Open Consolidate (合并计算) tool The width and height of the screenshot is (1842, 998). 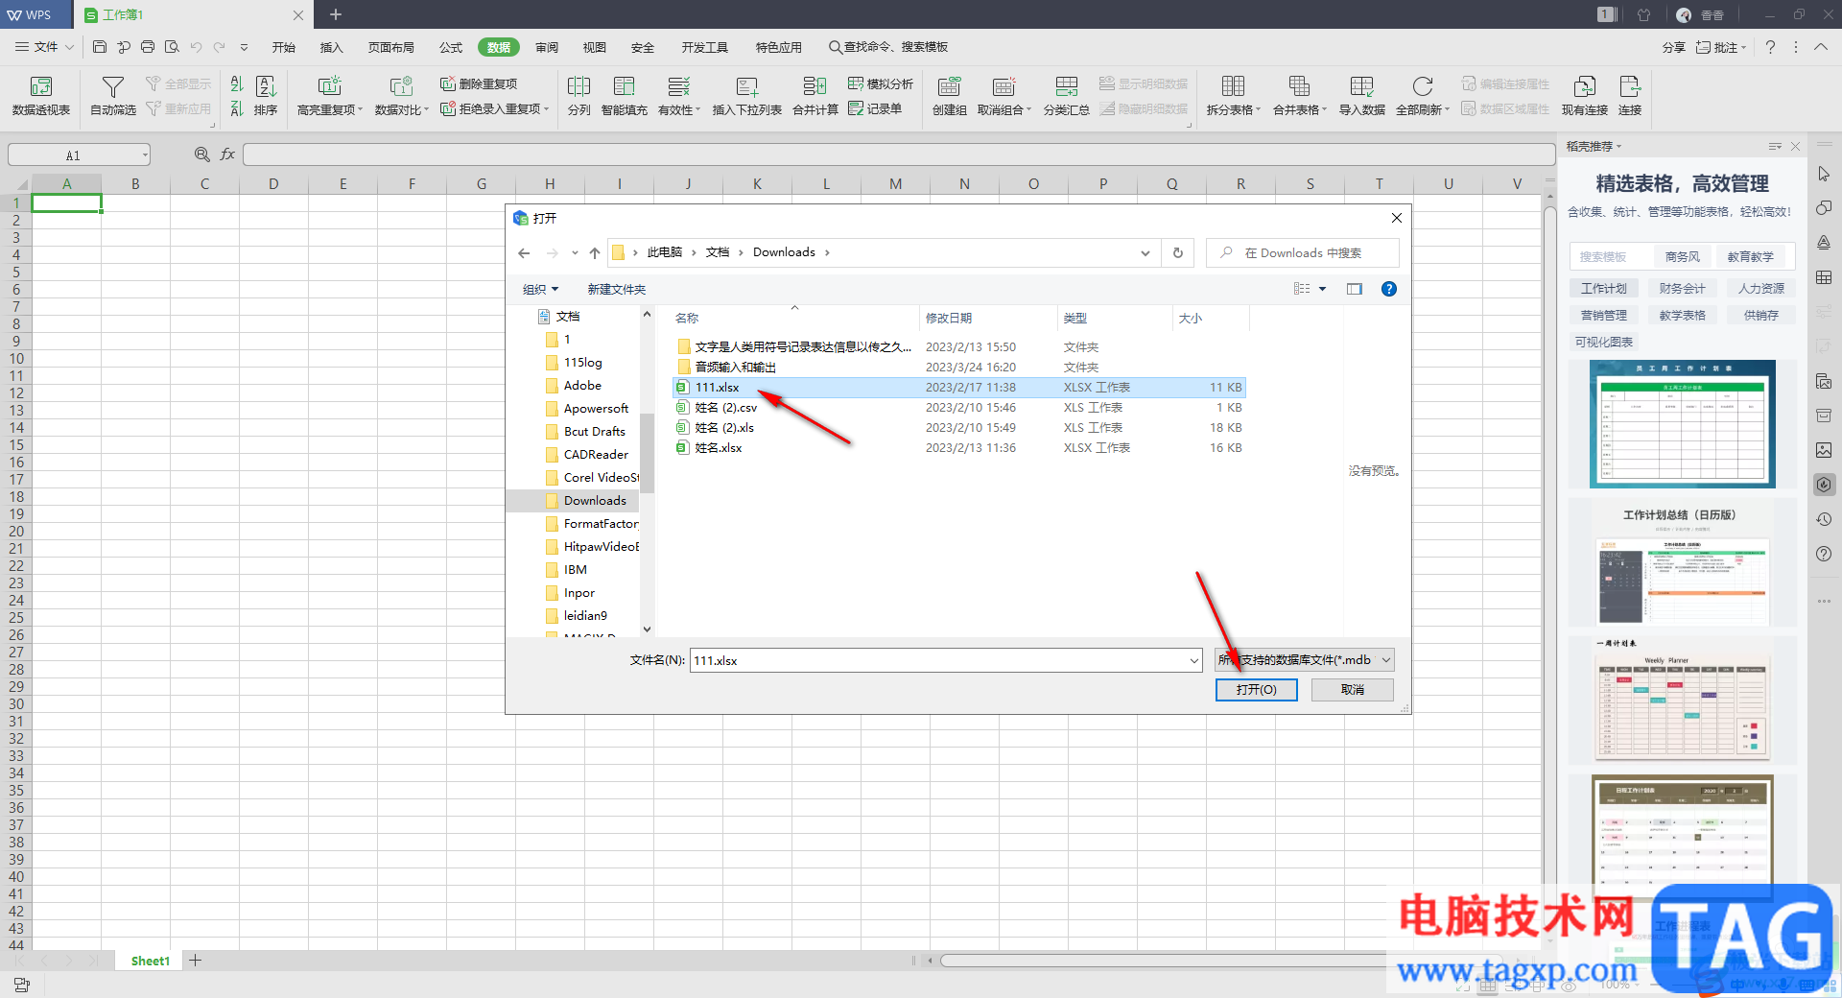(815, 96)
